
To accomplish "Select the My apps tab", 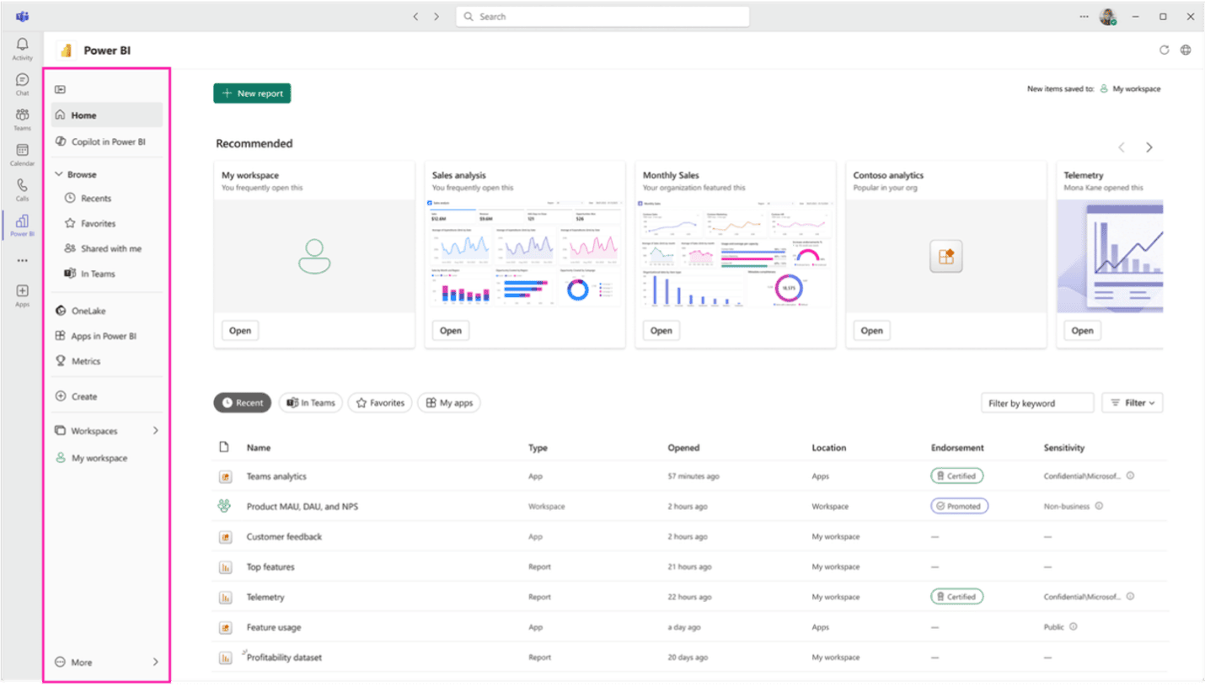I will [448, 403].
